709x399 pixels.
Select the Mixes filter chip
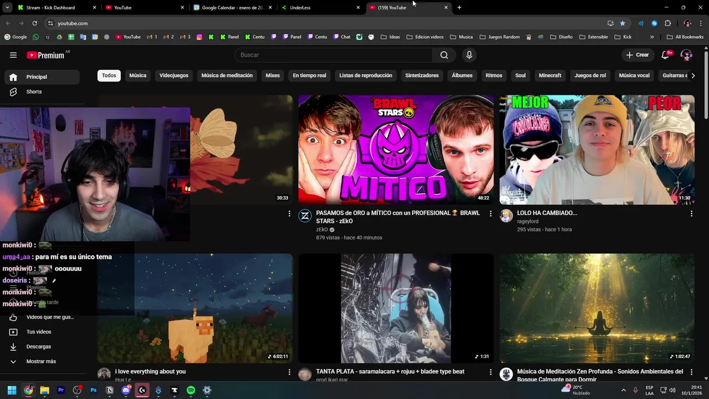tap(273, 75)
